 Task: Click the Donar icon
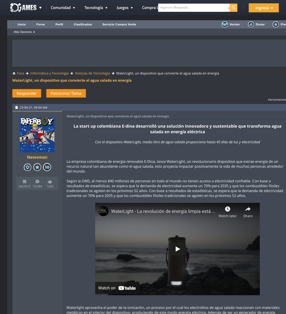pos(251,24)
